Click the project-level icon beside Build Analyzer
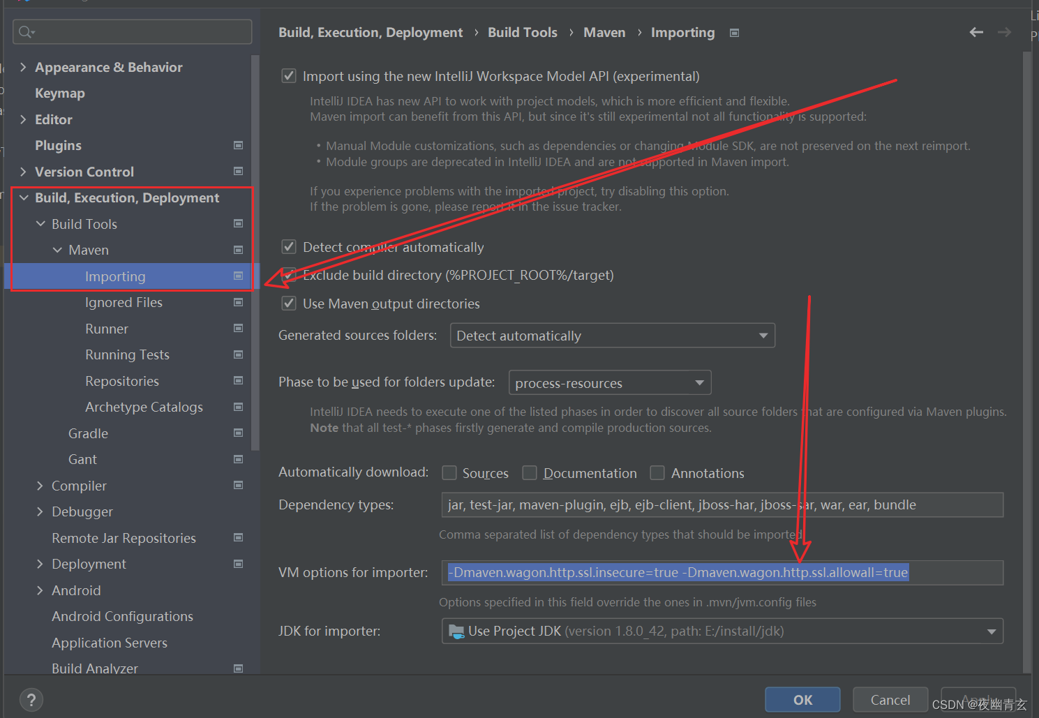Image resolution: width=1039 pixels, height=718 pixels. click(238, 668)
